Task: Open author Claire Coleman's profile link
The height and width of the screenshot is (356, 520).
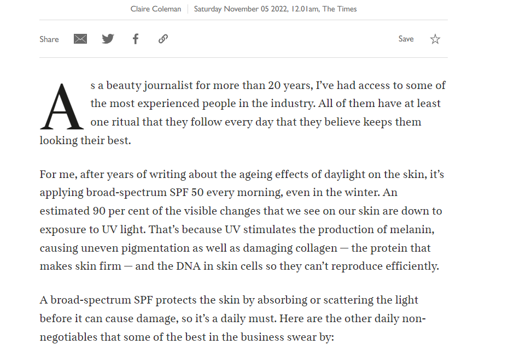Action: (155, 9)
